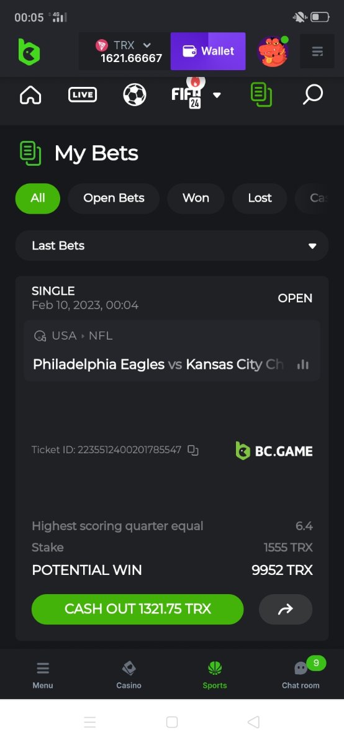Switch to the Casino bottom tab
This screenshot has width=344, height=745.
click(x=129, y=675)
